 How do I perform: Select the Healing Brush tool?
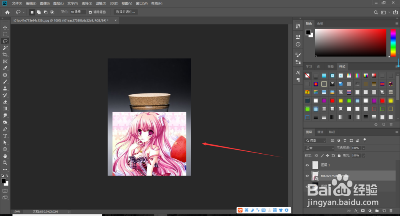point(5,75)
